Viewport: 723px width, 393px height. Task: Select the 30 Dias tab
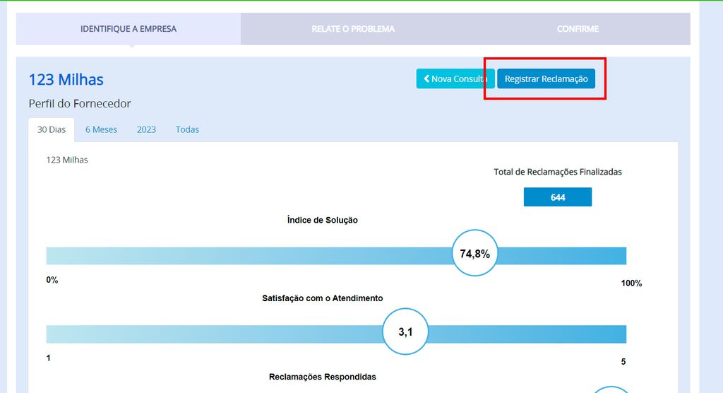click(x=51, y=130)
